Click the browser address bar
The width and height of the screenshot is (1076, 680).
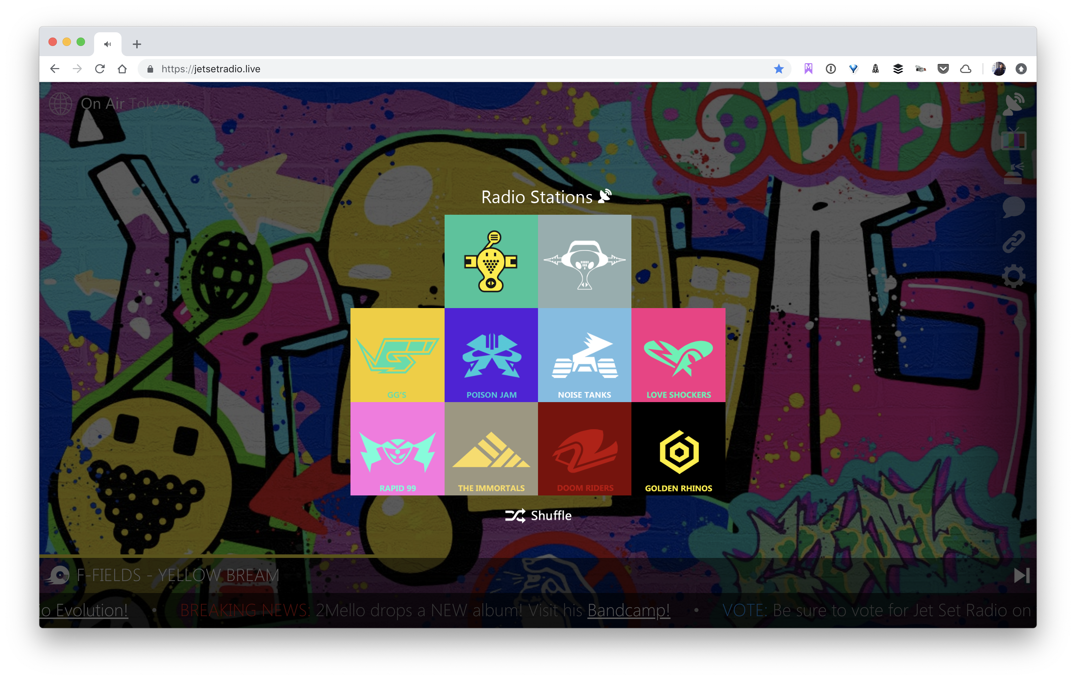tap(447, 69)
